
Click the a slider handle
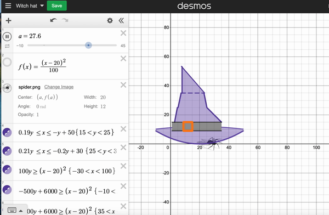tap(88, 45)
